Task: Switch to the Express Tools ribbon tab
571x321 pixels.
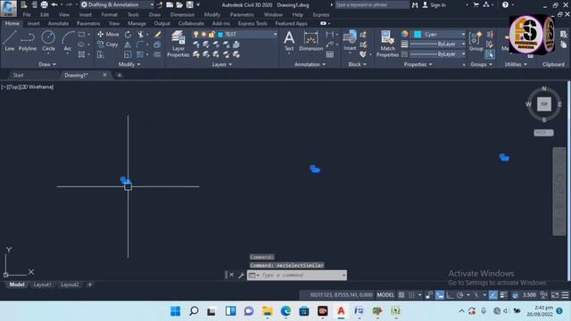Action: pos(252,23)
